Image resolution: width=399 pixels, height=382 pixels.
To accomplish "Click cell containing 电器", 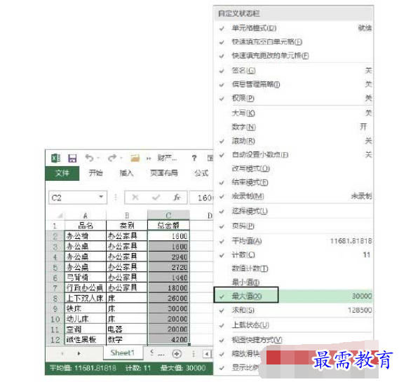I will pos(127,329).
